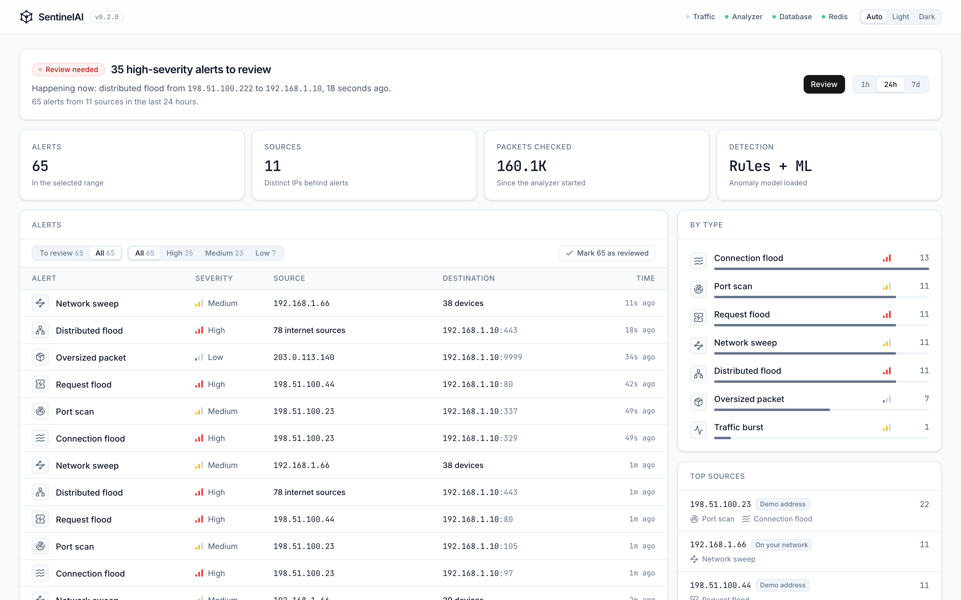
Task: Click the Packets Checked 160.1K card
Action: point(596,165)
